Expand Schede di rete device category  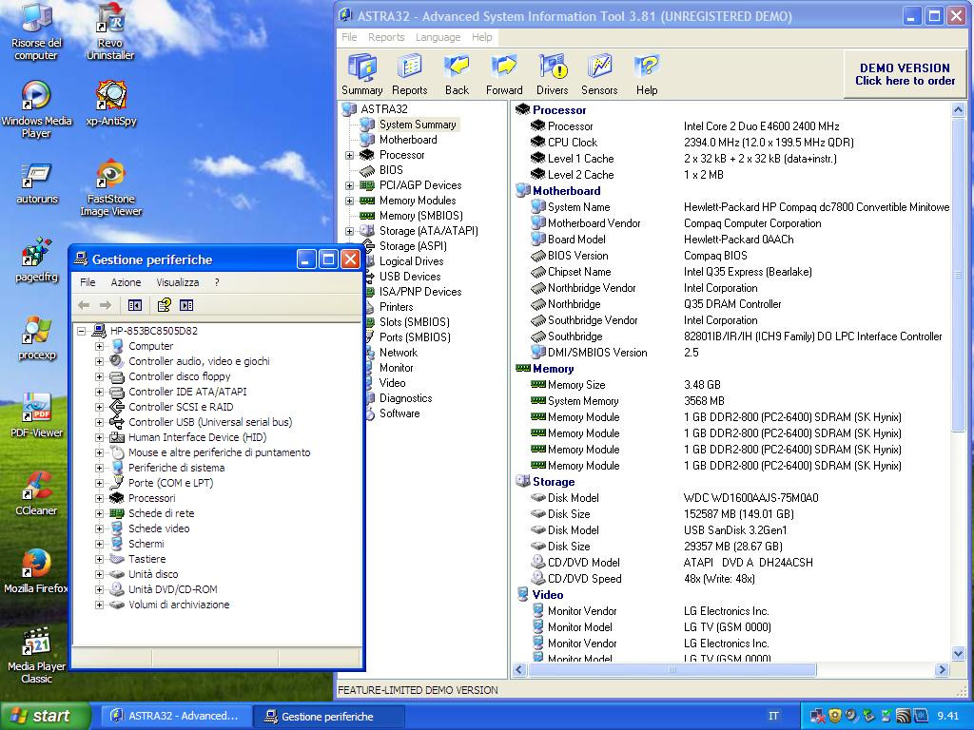coord(99,513)
